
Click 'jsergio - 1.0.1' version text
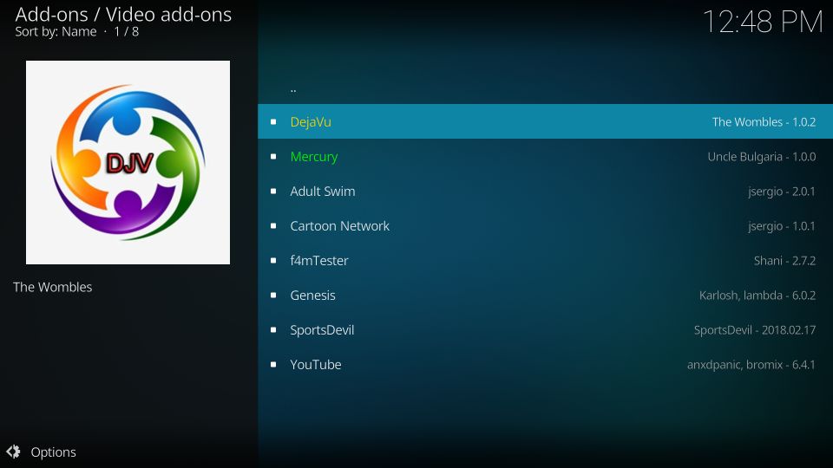[782, 226]
